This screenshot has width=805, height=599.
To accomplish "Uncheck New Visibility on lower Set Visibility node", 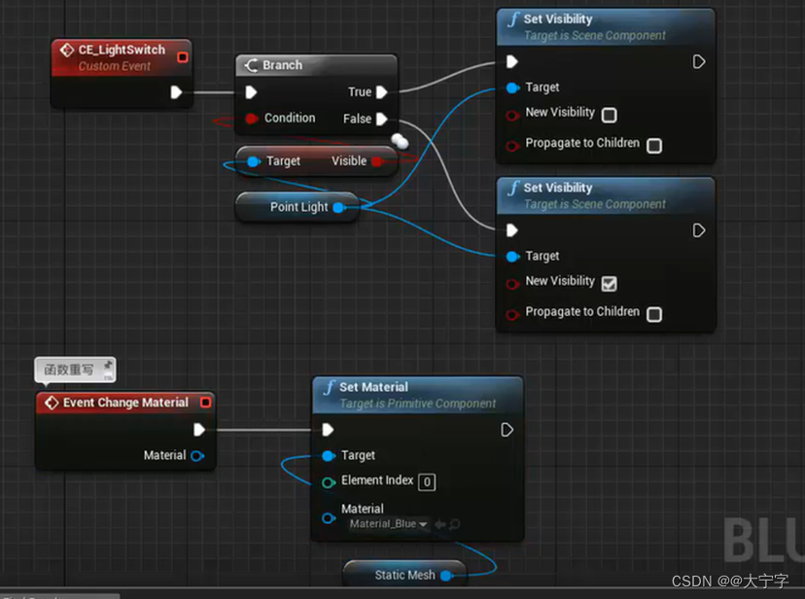I will point(611,282).
